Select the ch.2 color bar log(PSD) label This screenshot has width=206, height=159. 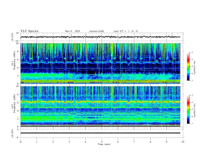click(195, 110)
